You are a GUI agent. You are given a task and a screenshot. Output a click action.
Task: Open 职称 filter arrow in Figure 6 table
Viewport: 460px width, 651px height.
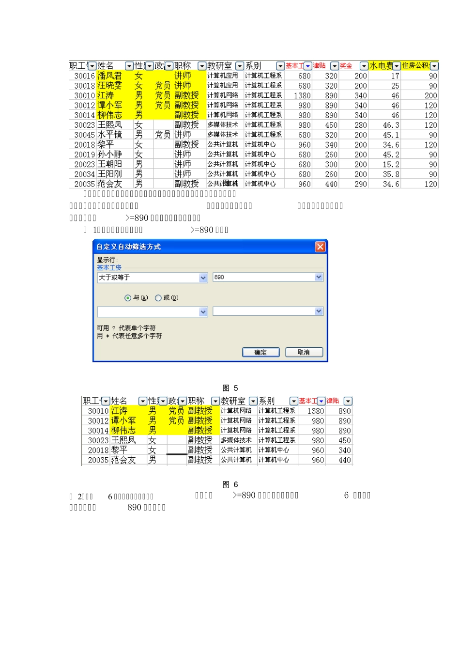point(216,401)
